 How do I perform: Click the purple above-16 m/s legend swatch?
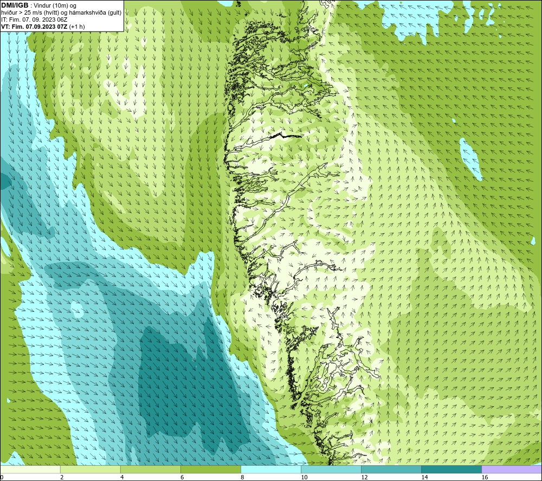click(x=512, y=470)
